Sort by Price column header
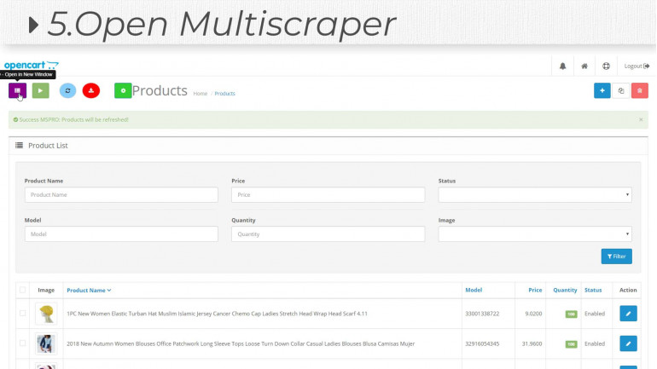Screen dimensions: 657x369 [x=535, y=290]
